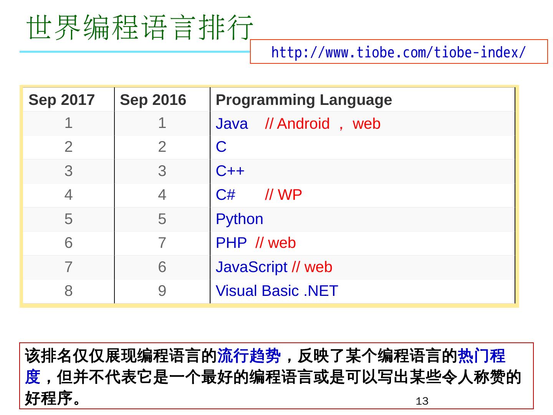
Task: Click the JavaScript language name
Action: (x=251, y=267)
